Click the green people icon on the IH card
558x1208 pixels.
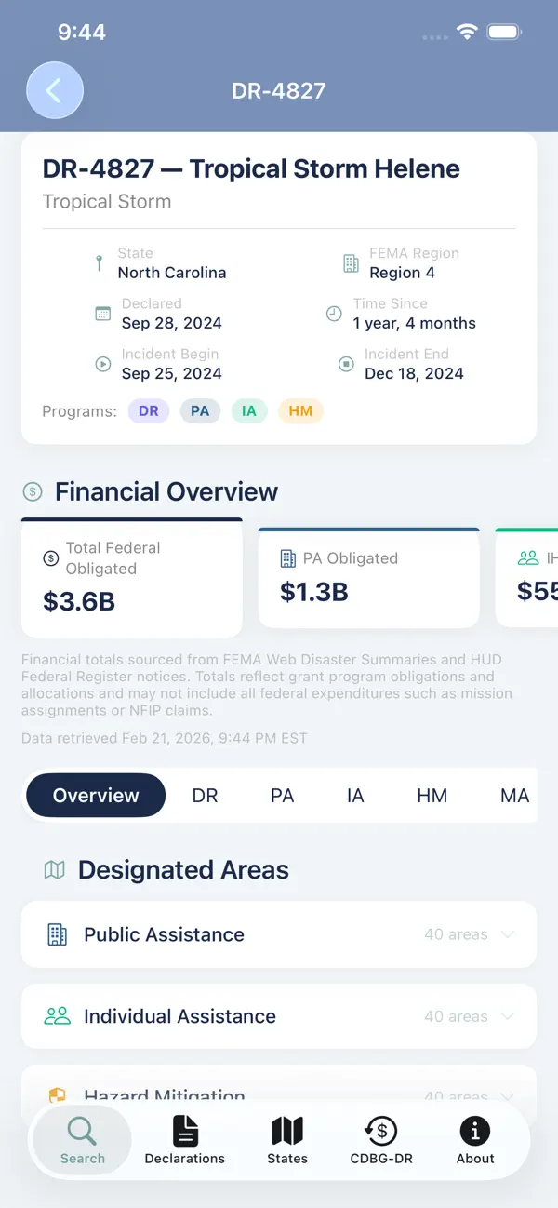point(530,558)
